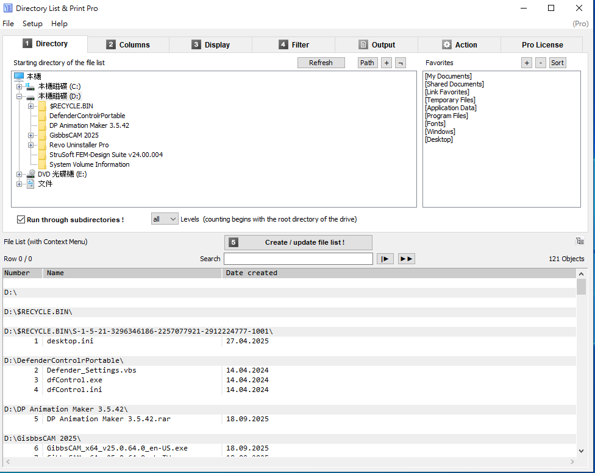Select [Temporary Files] in Favorites

(450, 100)
